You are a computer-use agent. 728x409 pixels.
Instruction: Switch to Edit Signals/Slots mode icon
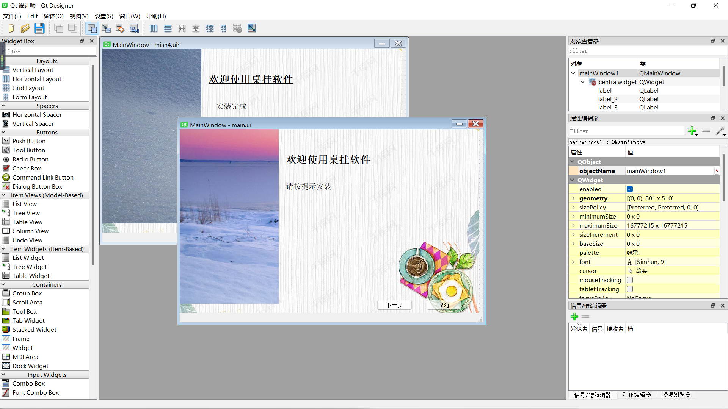click(106, 28)
